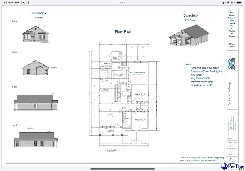Image resolution: width=245 pixels, height=171 pixels.
Task: Click the Elevations heading text
Action: pos(38,13)
